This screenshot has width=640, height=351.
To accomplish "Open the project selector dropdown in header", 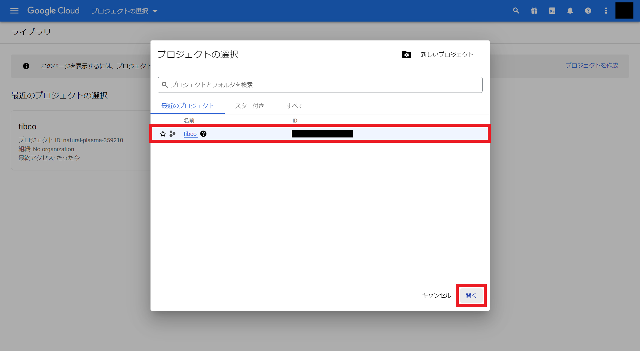I will [x=124, y=11].
